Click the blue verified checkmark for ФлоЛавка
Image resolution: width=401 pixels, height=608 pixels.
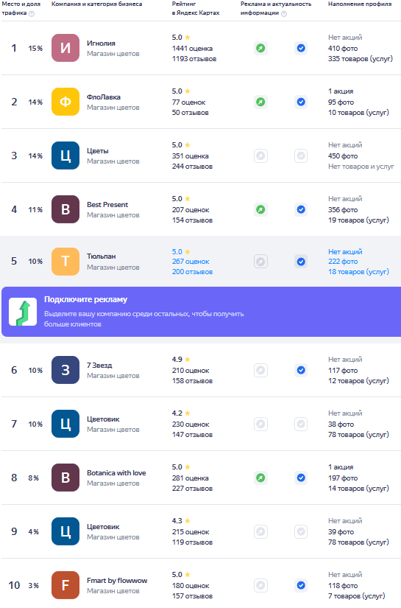tap(301, 102)
